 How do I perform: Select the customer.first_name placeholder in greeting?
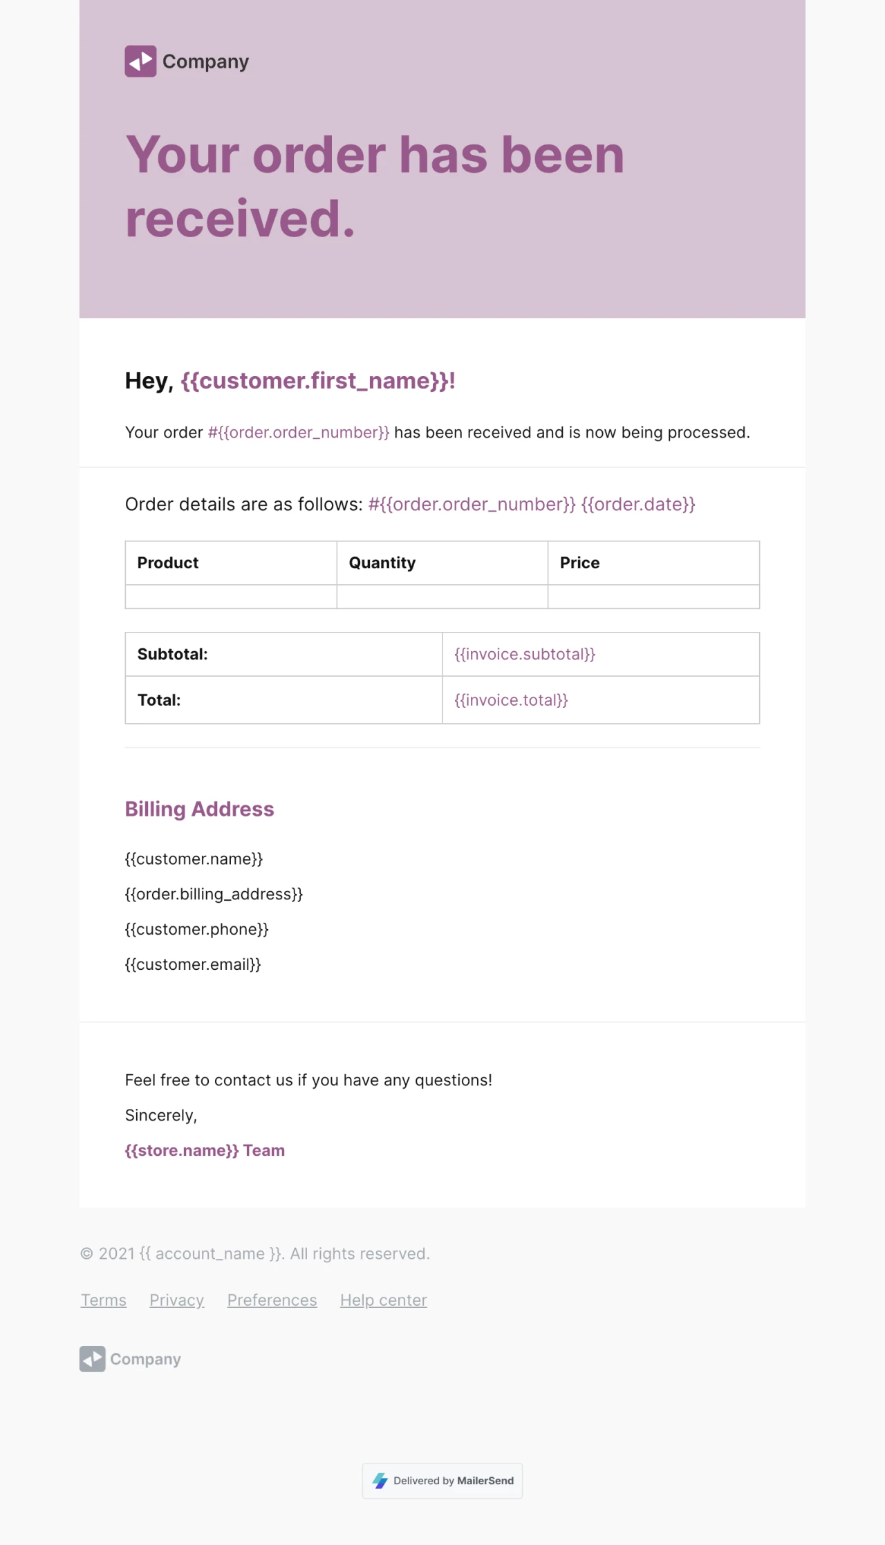click(317, 381)
